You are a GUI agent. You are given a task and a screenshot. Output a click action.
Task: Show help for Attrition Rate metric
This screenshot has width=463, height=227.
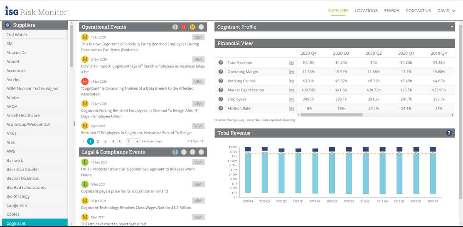tap(221, 108)
